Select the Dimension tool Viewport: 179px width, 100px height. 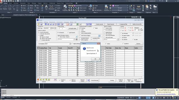51,7
